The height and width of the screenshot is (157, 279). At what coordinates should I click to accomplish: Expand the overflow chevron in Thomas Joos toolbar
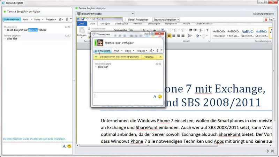pyautogui.click(x=161, y=50)
